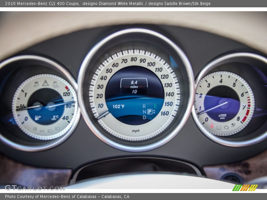Click the 102°F outside temperature reading

click(118, 107)
